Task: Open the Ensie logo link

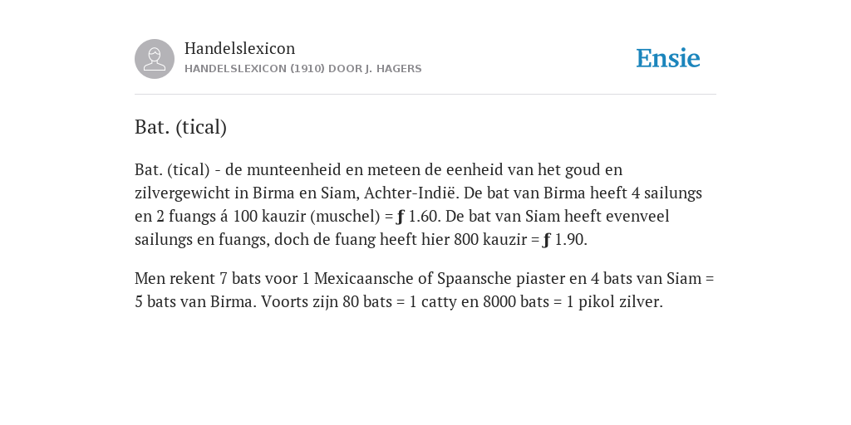Action: 668,58
